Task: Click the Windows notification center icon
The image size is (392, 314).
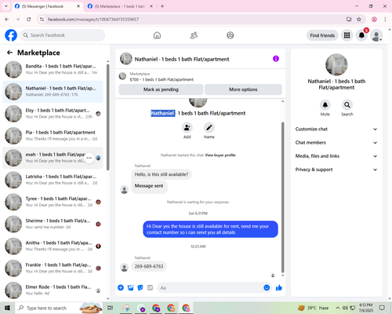Action: [382, 308]
